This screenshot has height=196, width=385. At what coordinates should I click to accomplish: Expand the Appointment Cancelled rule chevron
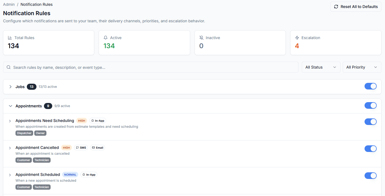point(10,148)
